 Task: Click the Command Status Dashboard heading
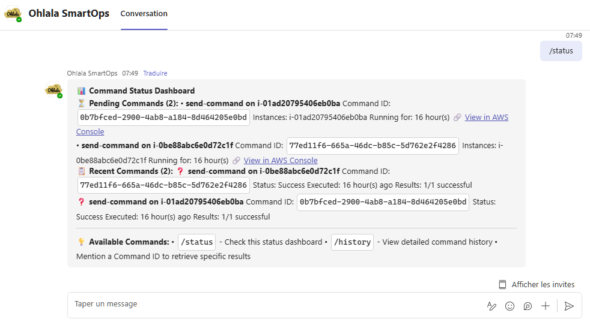[x=142, y=91]
